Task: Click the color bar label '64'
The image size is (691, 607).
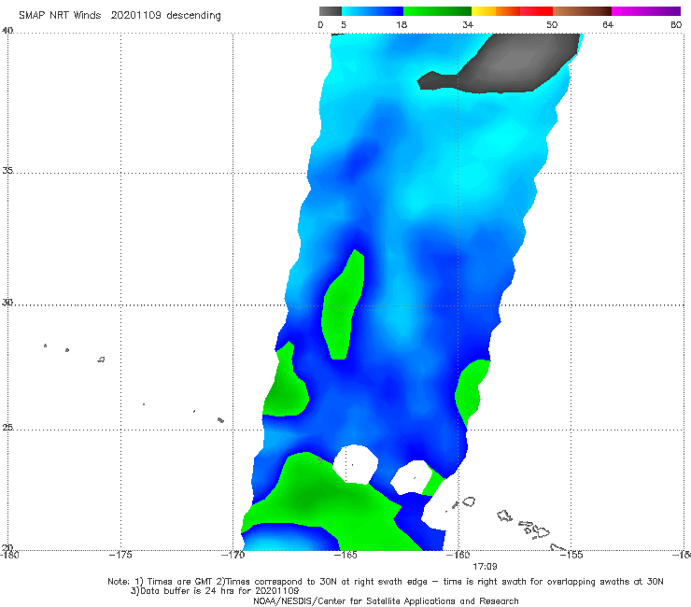Action: [x=608, y=24]
